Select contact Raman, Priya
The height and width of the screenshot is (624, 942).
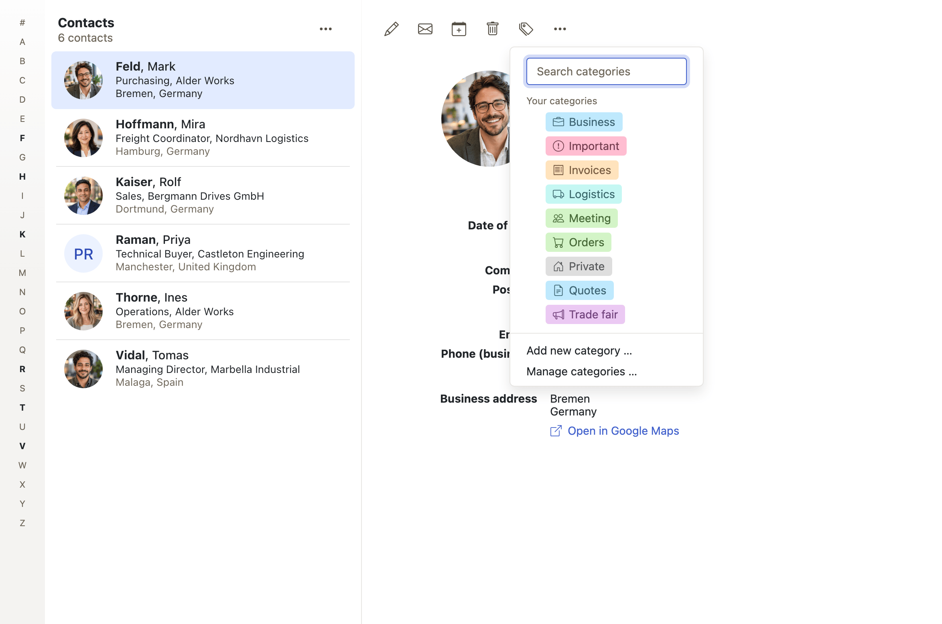coord(203,253)
